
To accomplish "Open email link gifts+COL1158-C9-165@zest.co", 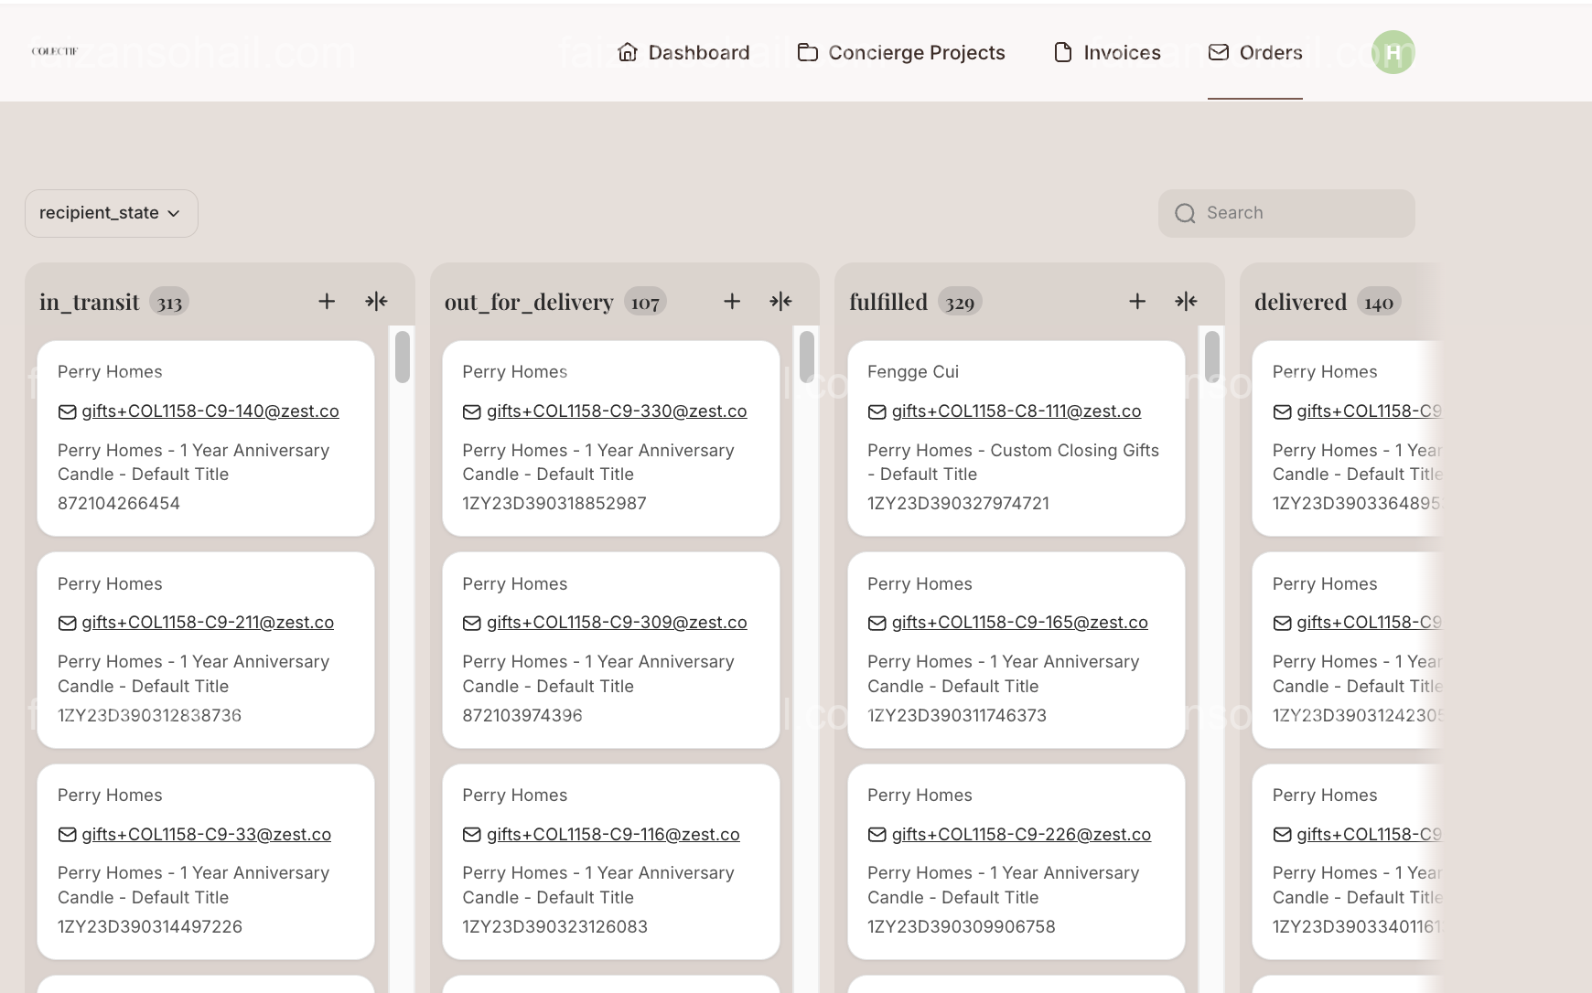I will (x=1020, y=623).
